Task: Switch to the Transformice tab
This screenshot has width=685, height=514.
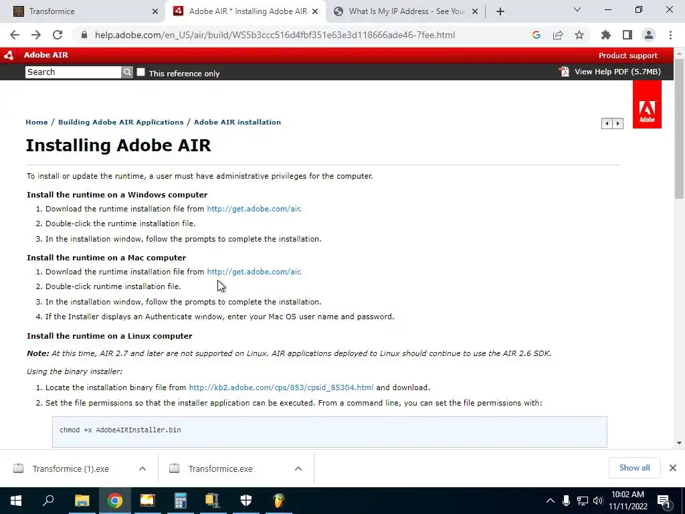Action: [x=82, y=11]
